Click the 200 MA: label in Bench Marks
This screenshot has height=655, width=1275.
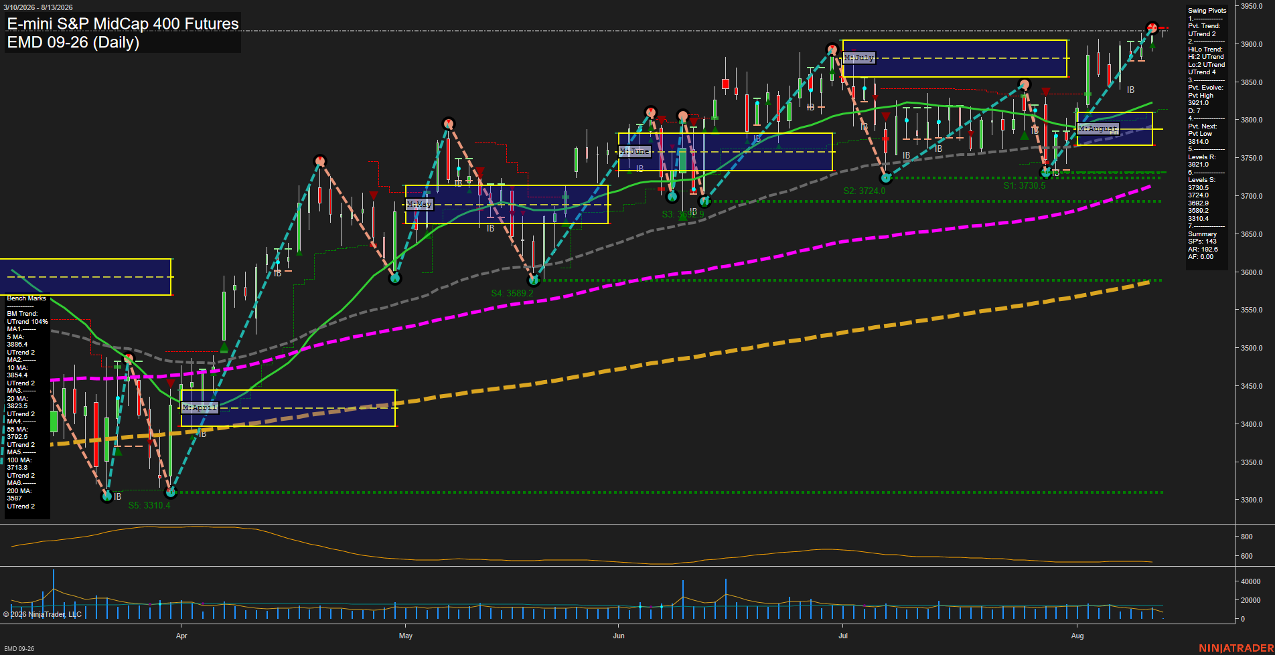pos(19,491)
